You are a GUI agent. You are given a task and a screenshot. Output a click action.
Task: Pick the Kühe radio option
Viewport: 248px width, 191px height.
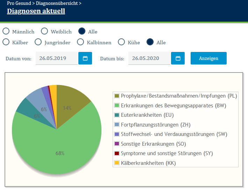coord(121,42)
